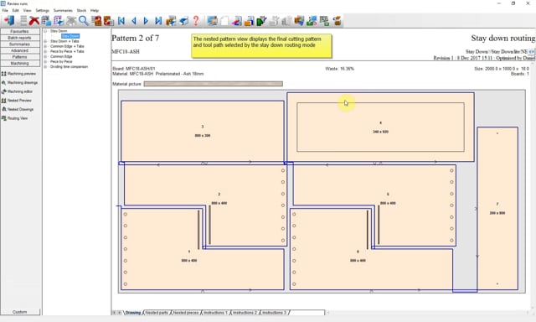This screenshot has height=322, width=536.
Task: Switch to the Nested parts tab
Action: pos(157,313)
